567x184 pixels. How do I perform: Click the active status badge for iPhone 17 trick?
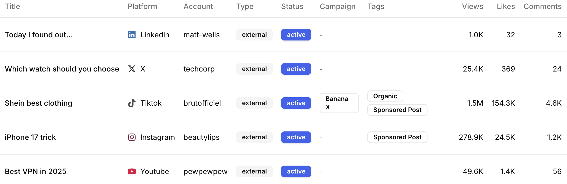(296, 137)
